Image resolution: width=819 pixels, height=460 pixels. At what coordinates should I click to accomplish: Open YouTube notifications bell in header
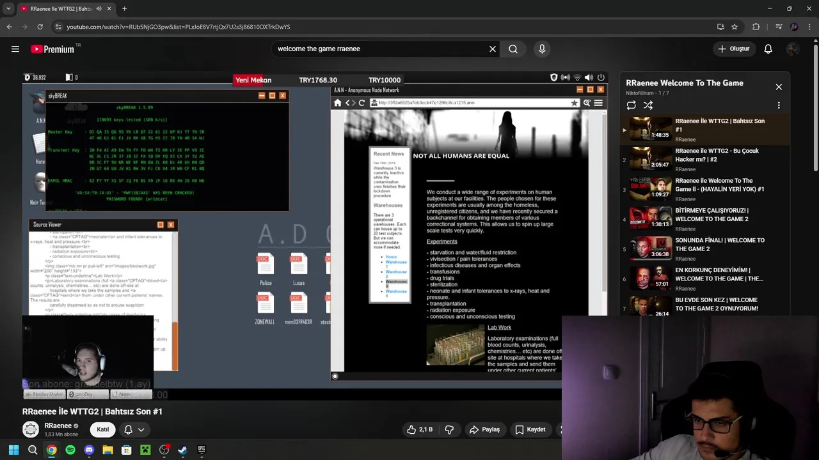(x=768, y=49)
